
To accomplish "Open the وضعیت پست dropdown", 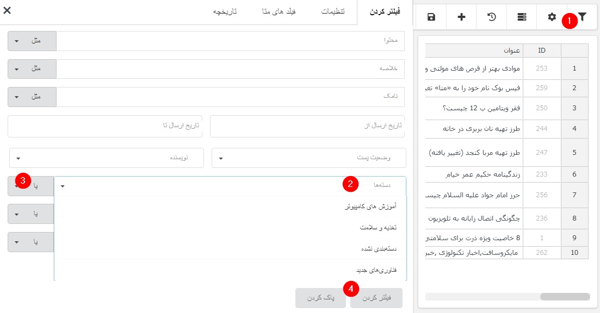I will (x=308, y=158).
